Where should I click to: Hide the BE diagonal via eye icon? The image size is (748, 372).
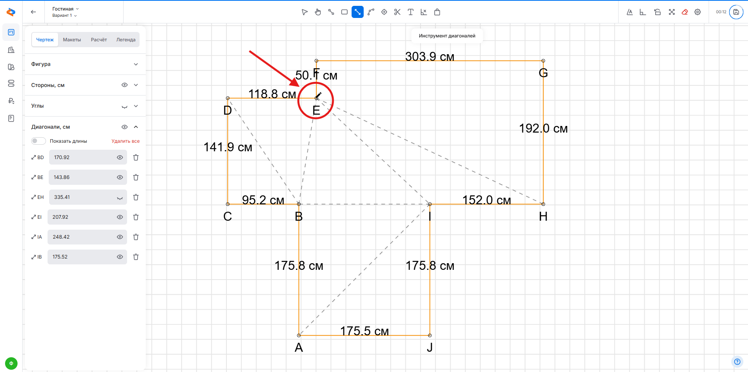click(x=120, y=177)
